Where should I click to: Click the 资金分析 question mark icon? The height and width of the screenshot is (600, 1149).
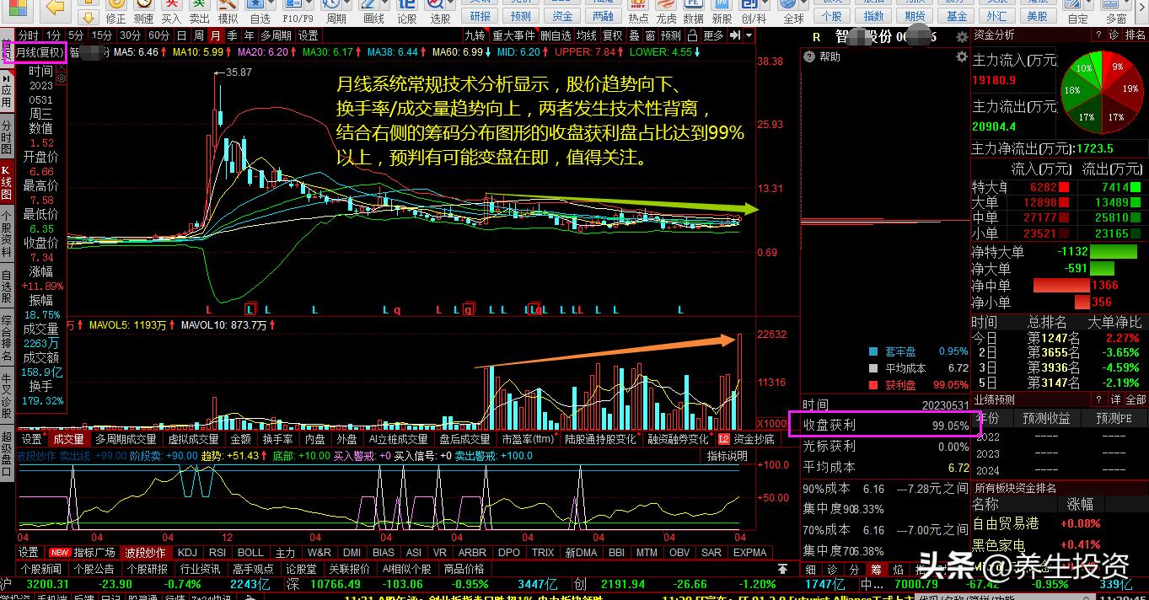pos(1098,35)
